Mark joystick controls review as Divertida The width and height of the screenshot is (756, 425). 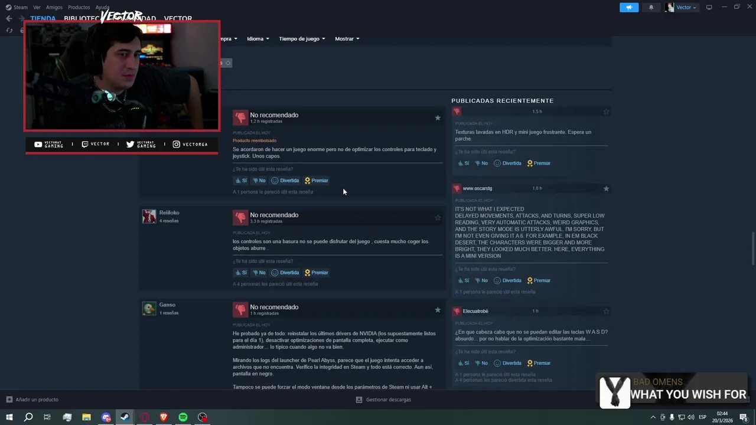(x=285, y=181)
